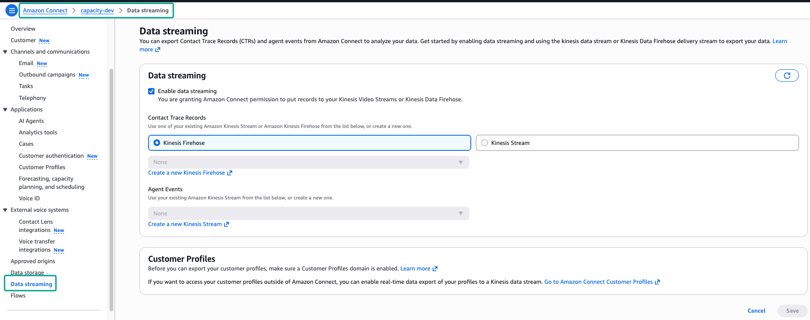Click the refresh icon in Data streaming panel

[x=787, y=76]
